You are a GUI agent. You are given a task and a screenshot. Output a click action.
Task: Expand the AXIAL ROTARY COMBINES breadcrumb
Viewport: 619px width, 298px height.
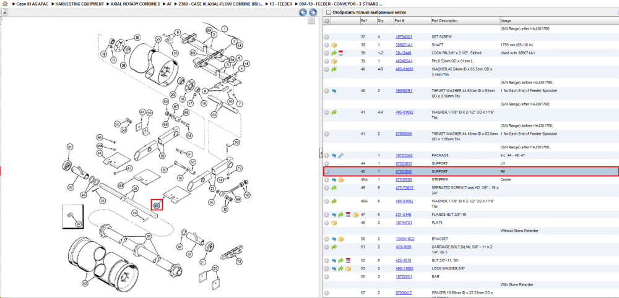click(x=134, y=4)
